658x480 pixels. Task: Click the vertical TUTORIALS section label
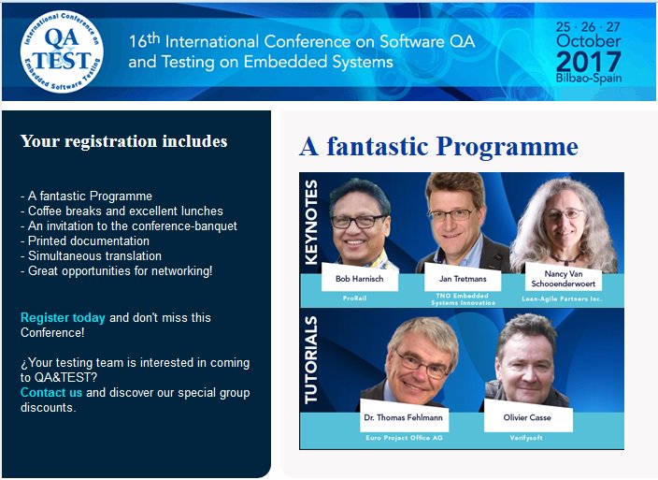point(311,360)
